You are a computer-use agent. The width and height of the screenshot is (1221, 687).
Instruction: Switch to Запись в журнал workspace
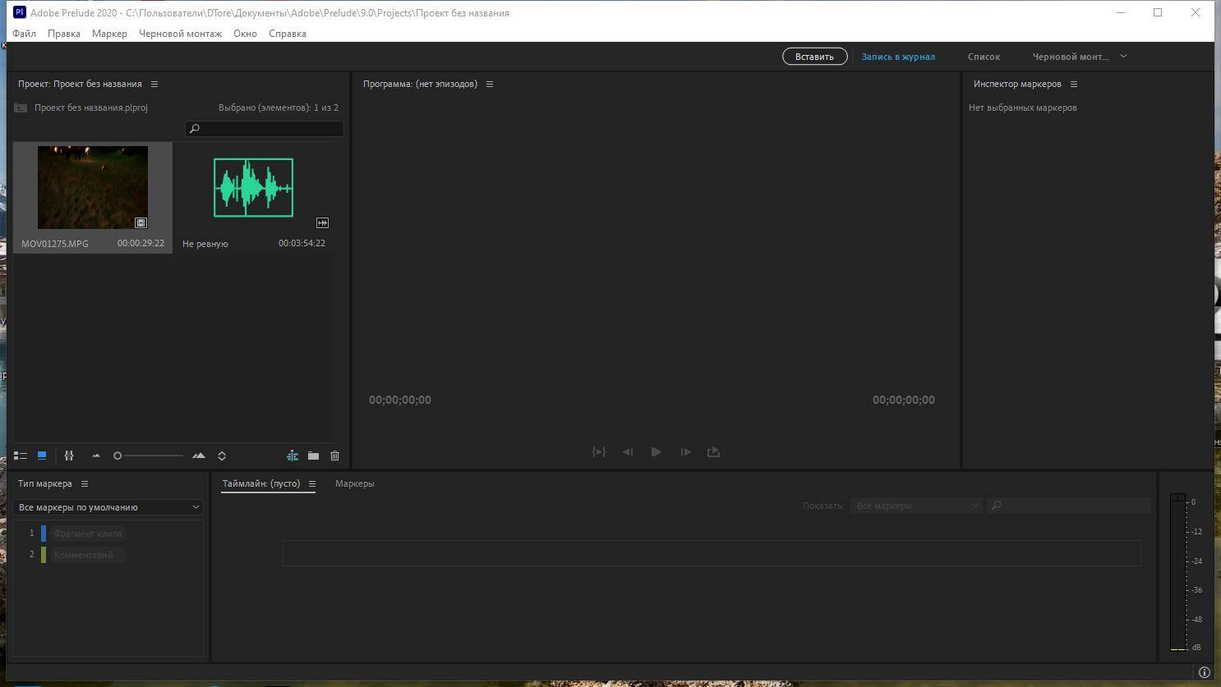click(x=898, y=57)
